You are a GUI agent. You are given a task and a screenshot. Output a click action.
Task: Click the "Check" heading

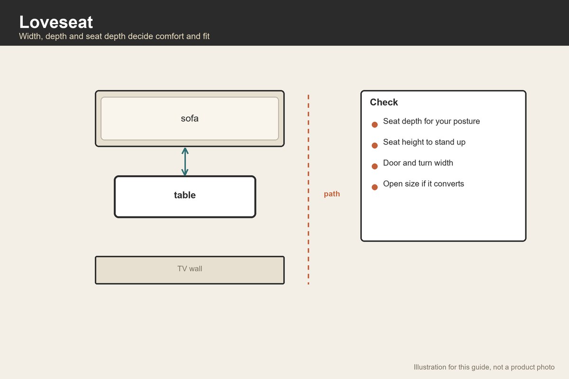[x=384, y=102]
